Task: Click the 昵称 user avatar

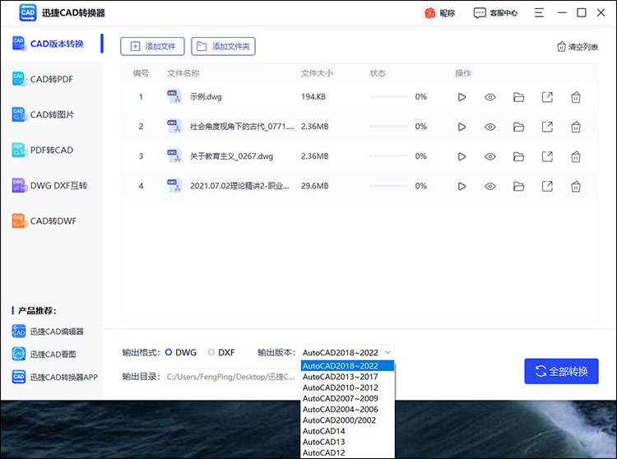Action: coord(429,13)
